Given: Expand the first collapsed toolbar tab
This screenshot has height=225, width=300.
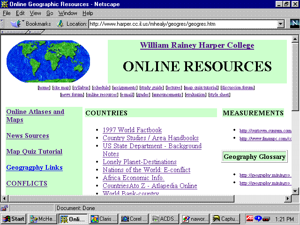Looking at the screenshot, I should pyautogui.click(x=14, y=32).
